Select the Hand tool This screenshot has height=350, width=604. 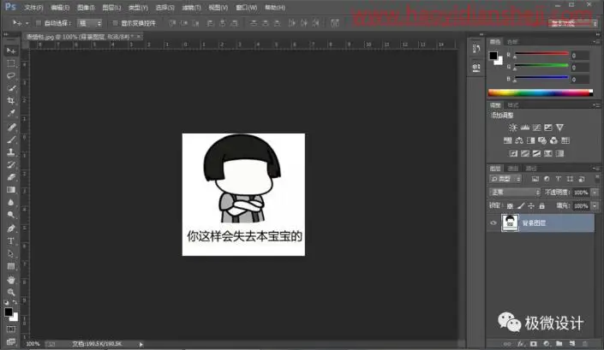pyautogui.click(x=11, y=280)
